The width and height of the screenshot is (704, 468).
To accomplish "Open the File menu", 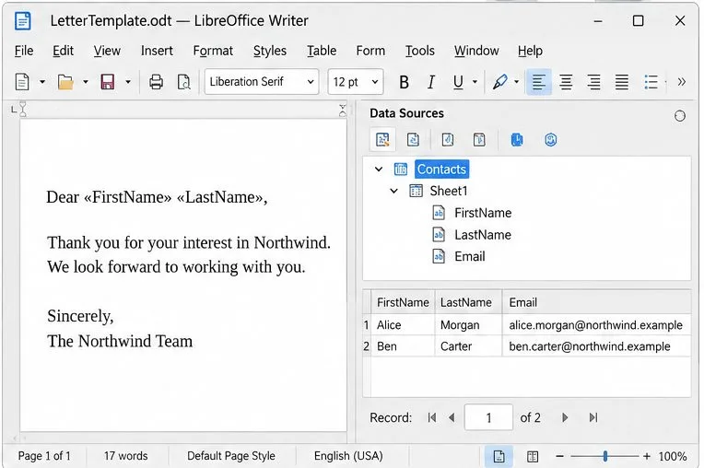I will tap(24, 51).
